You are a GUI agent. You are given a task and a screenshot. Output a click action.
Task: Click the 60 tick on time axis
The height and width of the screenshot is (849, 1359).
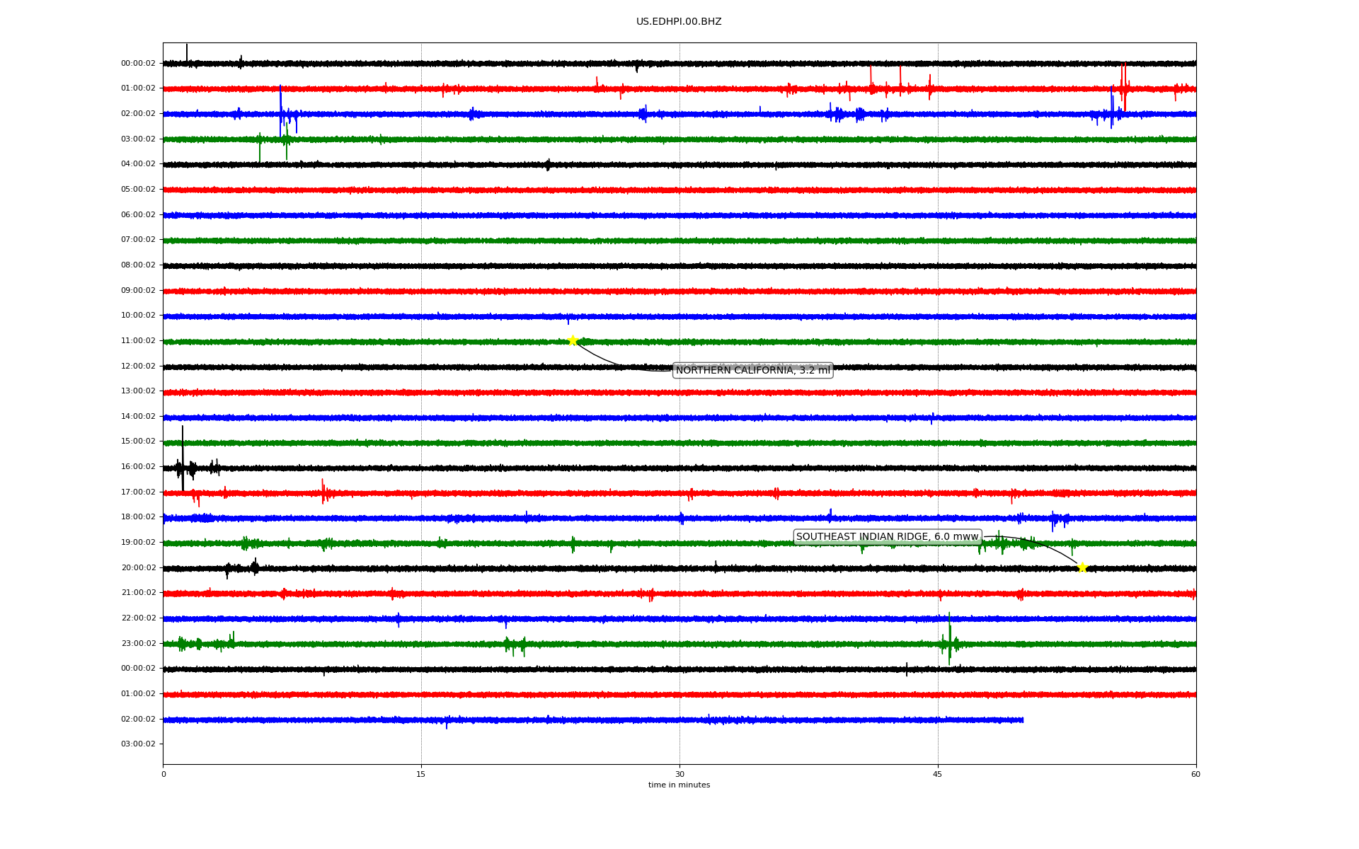(1195, 774)
